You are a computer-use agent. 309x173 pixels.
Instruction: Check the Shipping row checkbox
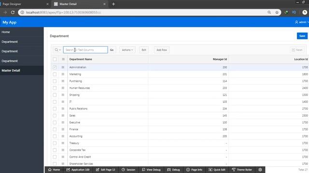click(x=55, y=95)
